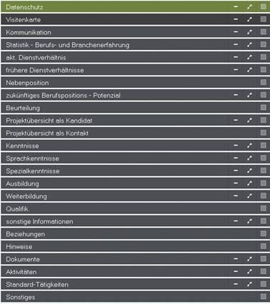270x304 pixels.
Task: Toggle the square checkbox for Beurteilung
Action: tap(264, 108)
